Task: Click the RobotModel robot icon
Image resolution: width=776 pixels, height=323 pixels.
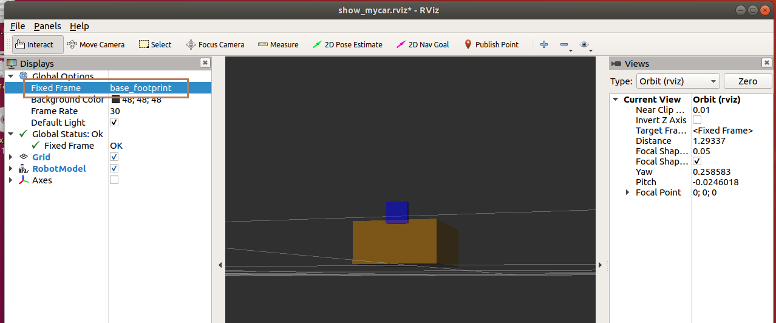Action: (x=24, y=168)
